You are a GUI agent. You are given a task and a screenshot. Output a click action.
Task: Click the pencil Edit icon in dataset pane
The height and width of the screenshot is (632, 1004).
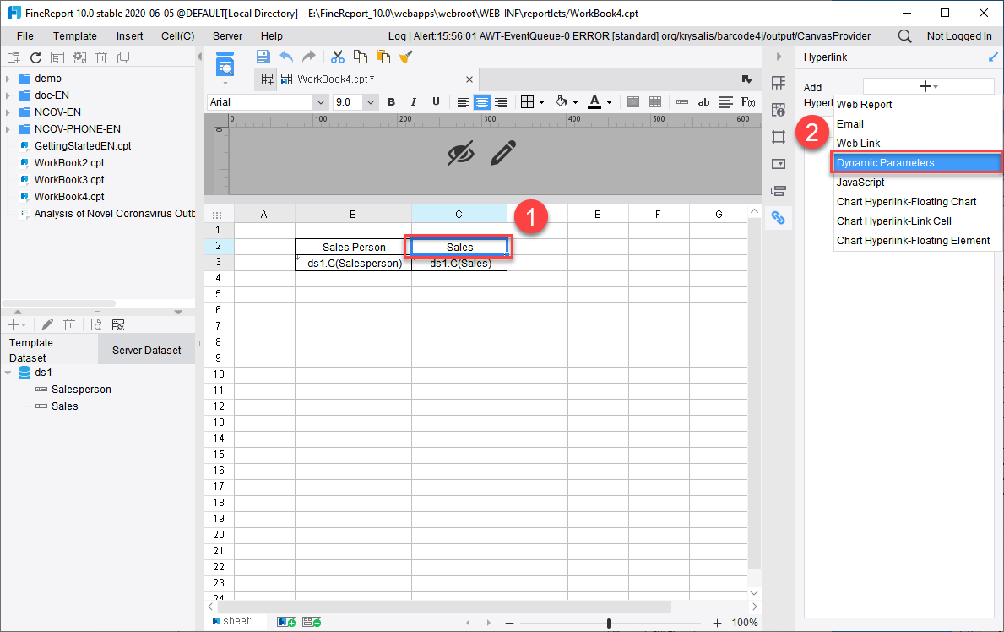pos(46,324)
